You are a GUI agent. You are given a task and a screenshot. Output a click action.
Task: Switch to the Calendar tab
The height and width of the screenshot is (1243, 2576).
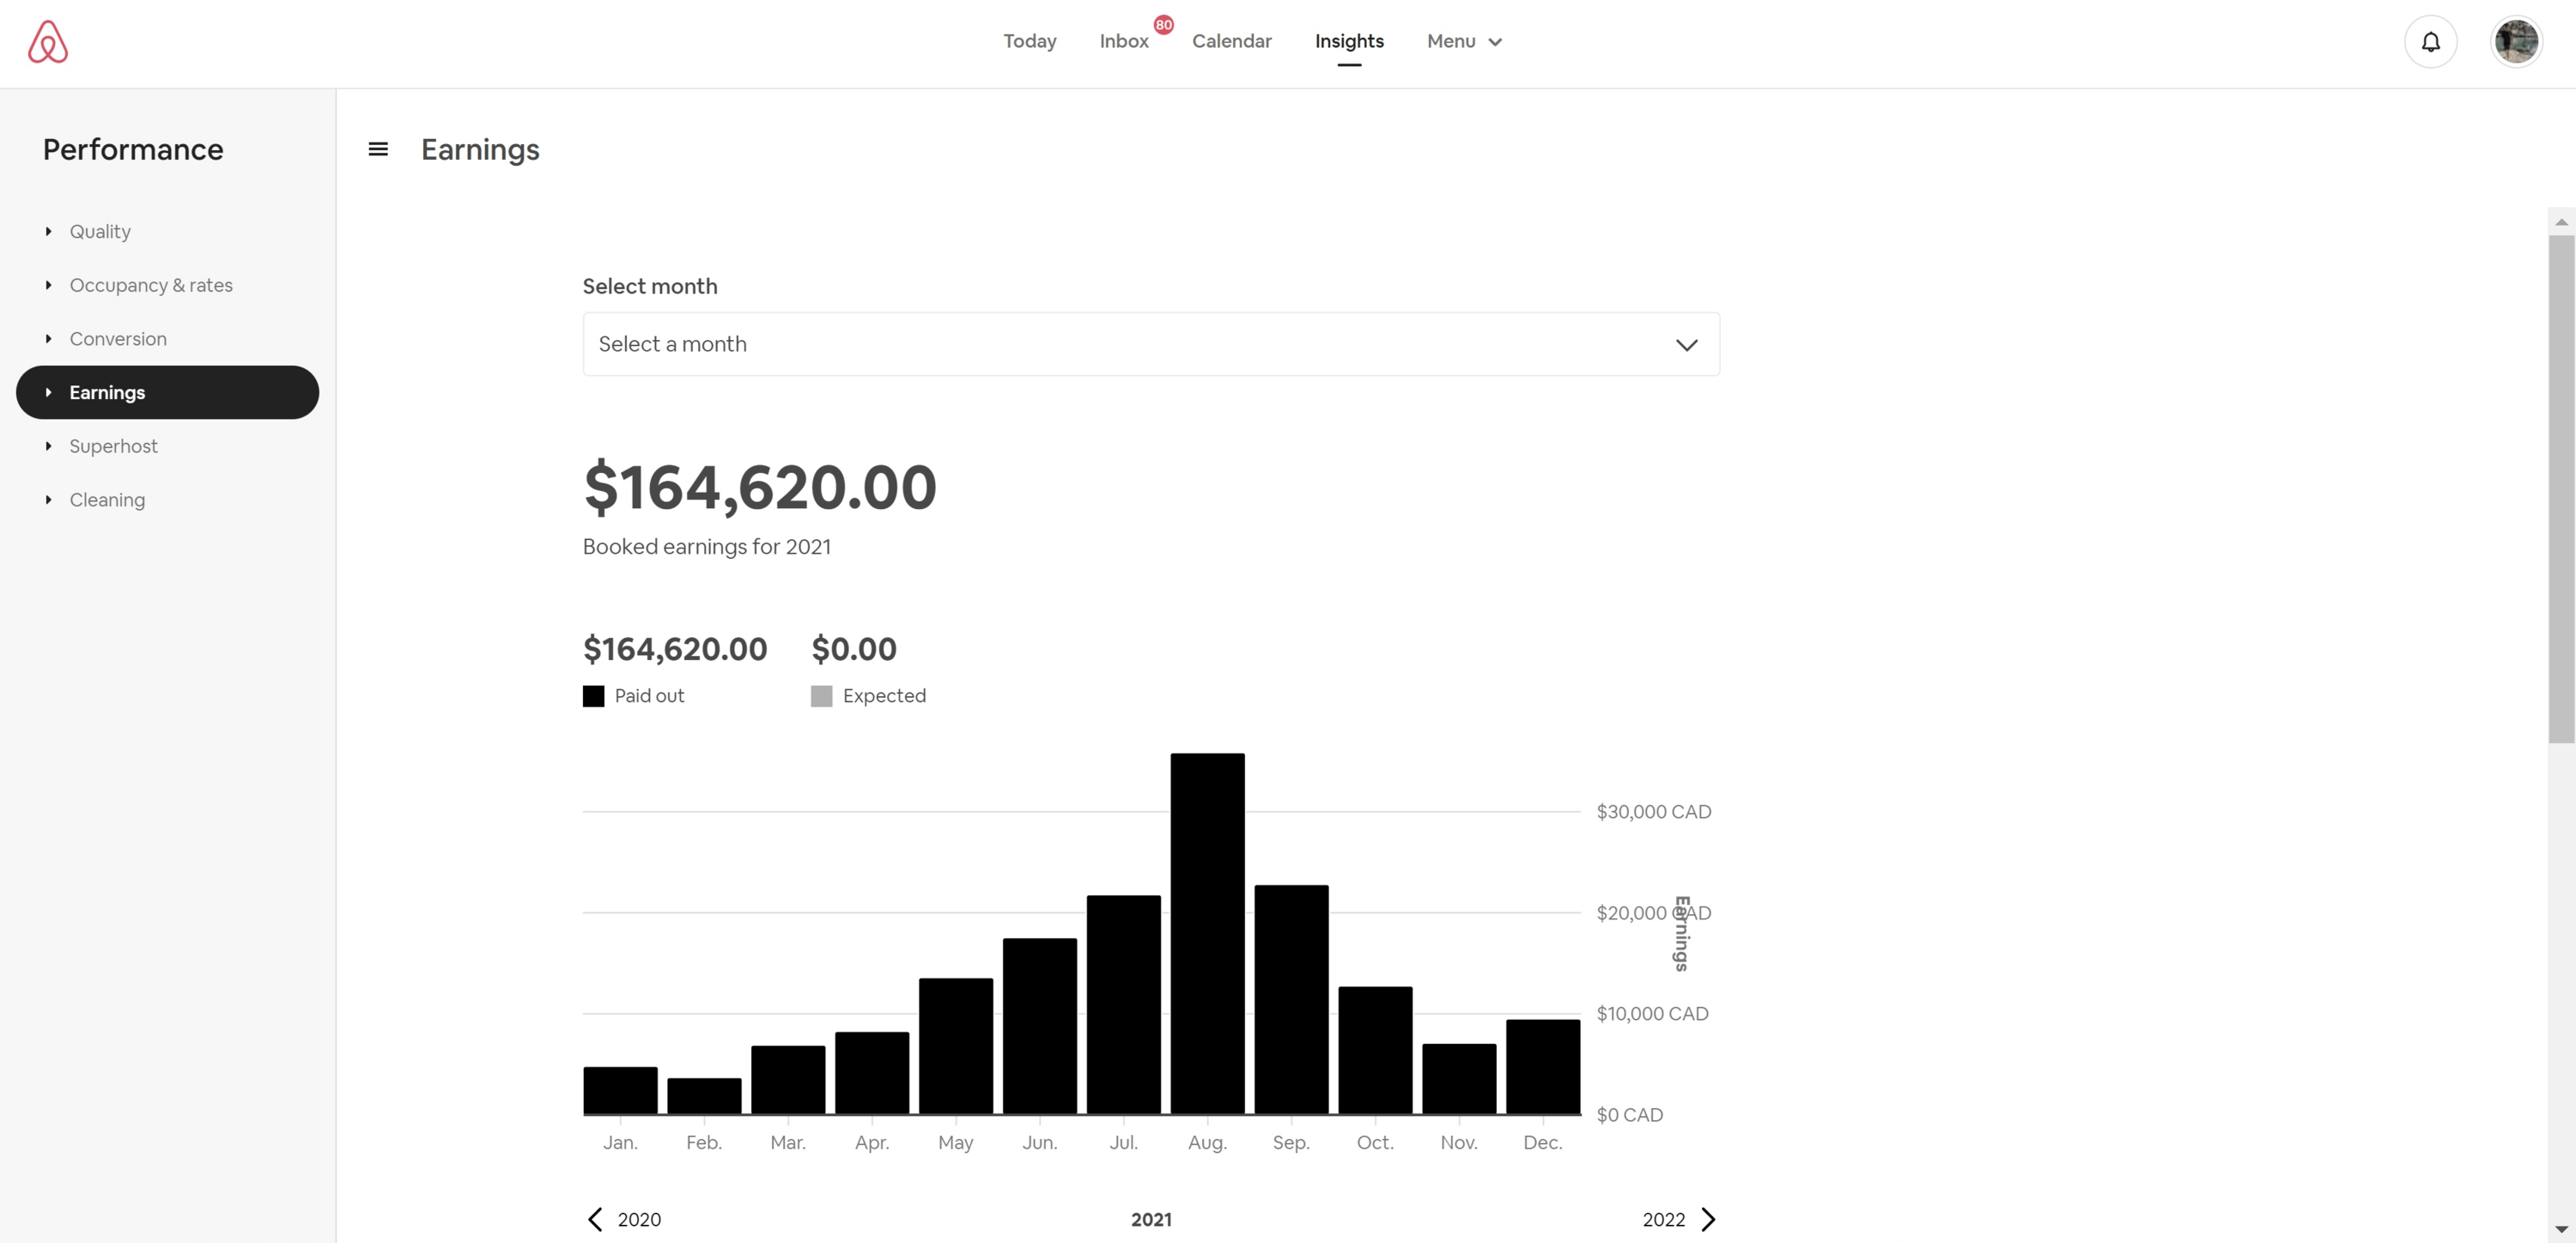tap(1231, 41)
